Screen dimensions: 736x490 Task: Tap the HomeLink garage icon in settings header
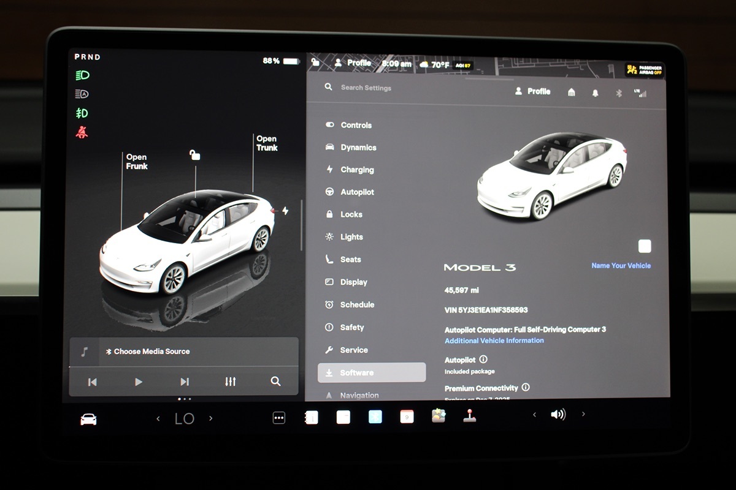coord(572,92)
